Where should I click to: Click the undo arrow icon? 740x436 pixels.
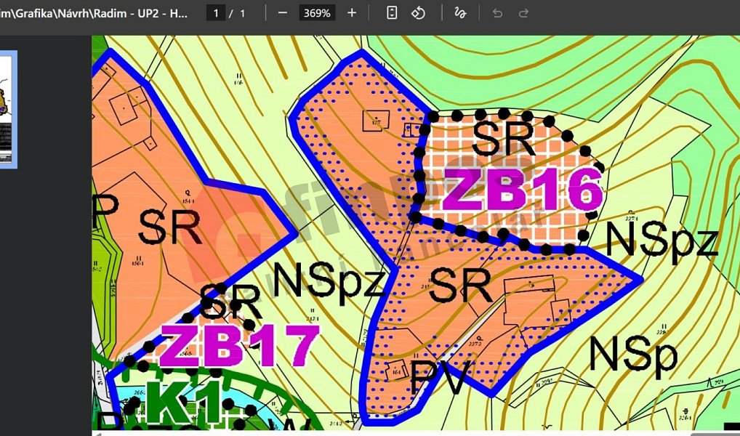(x=497, y=13)
